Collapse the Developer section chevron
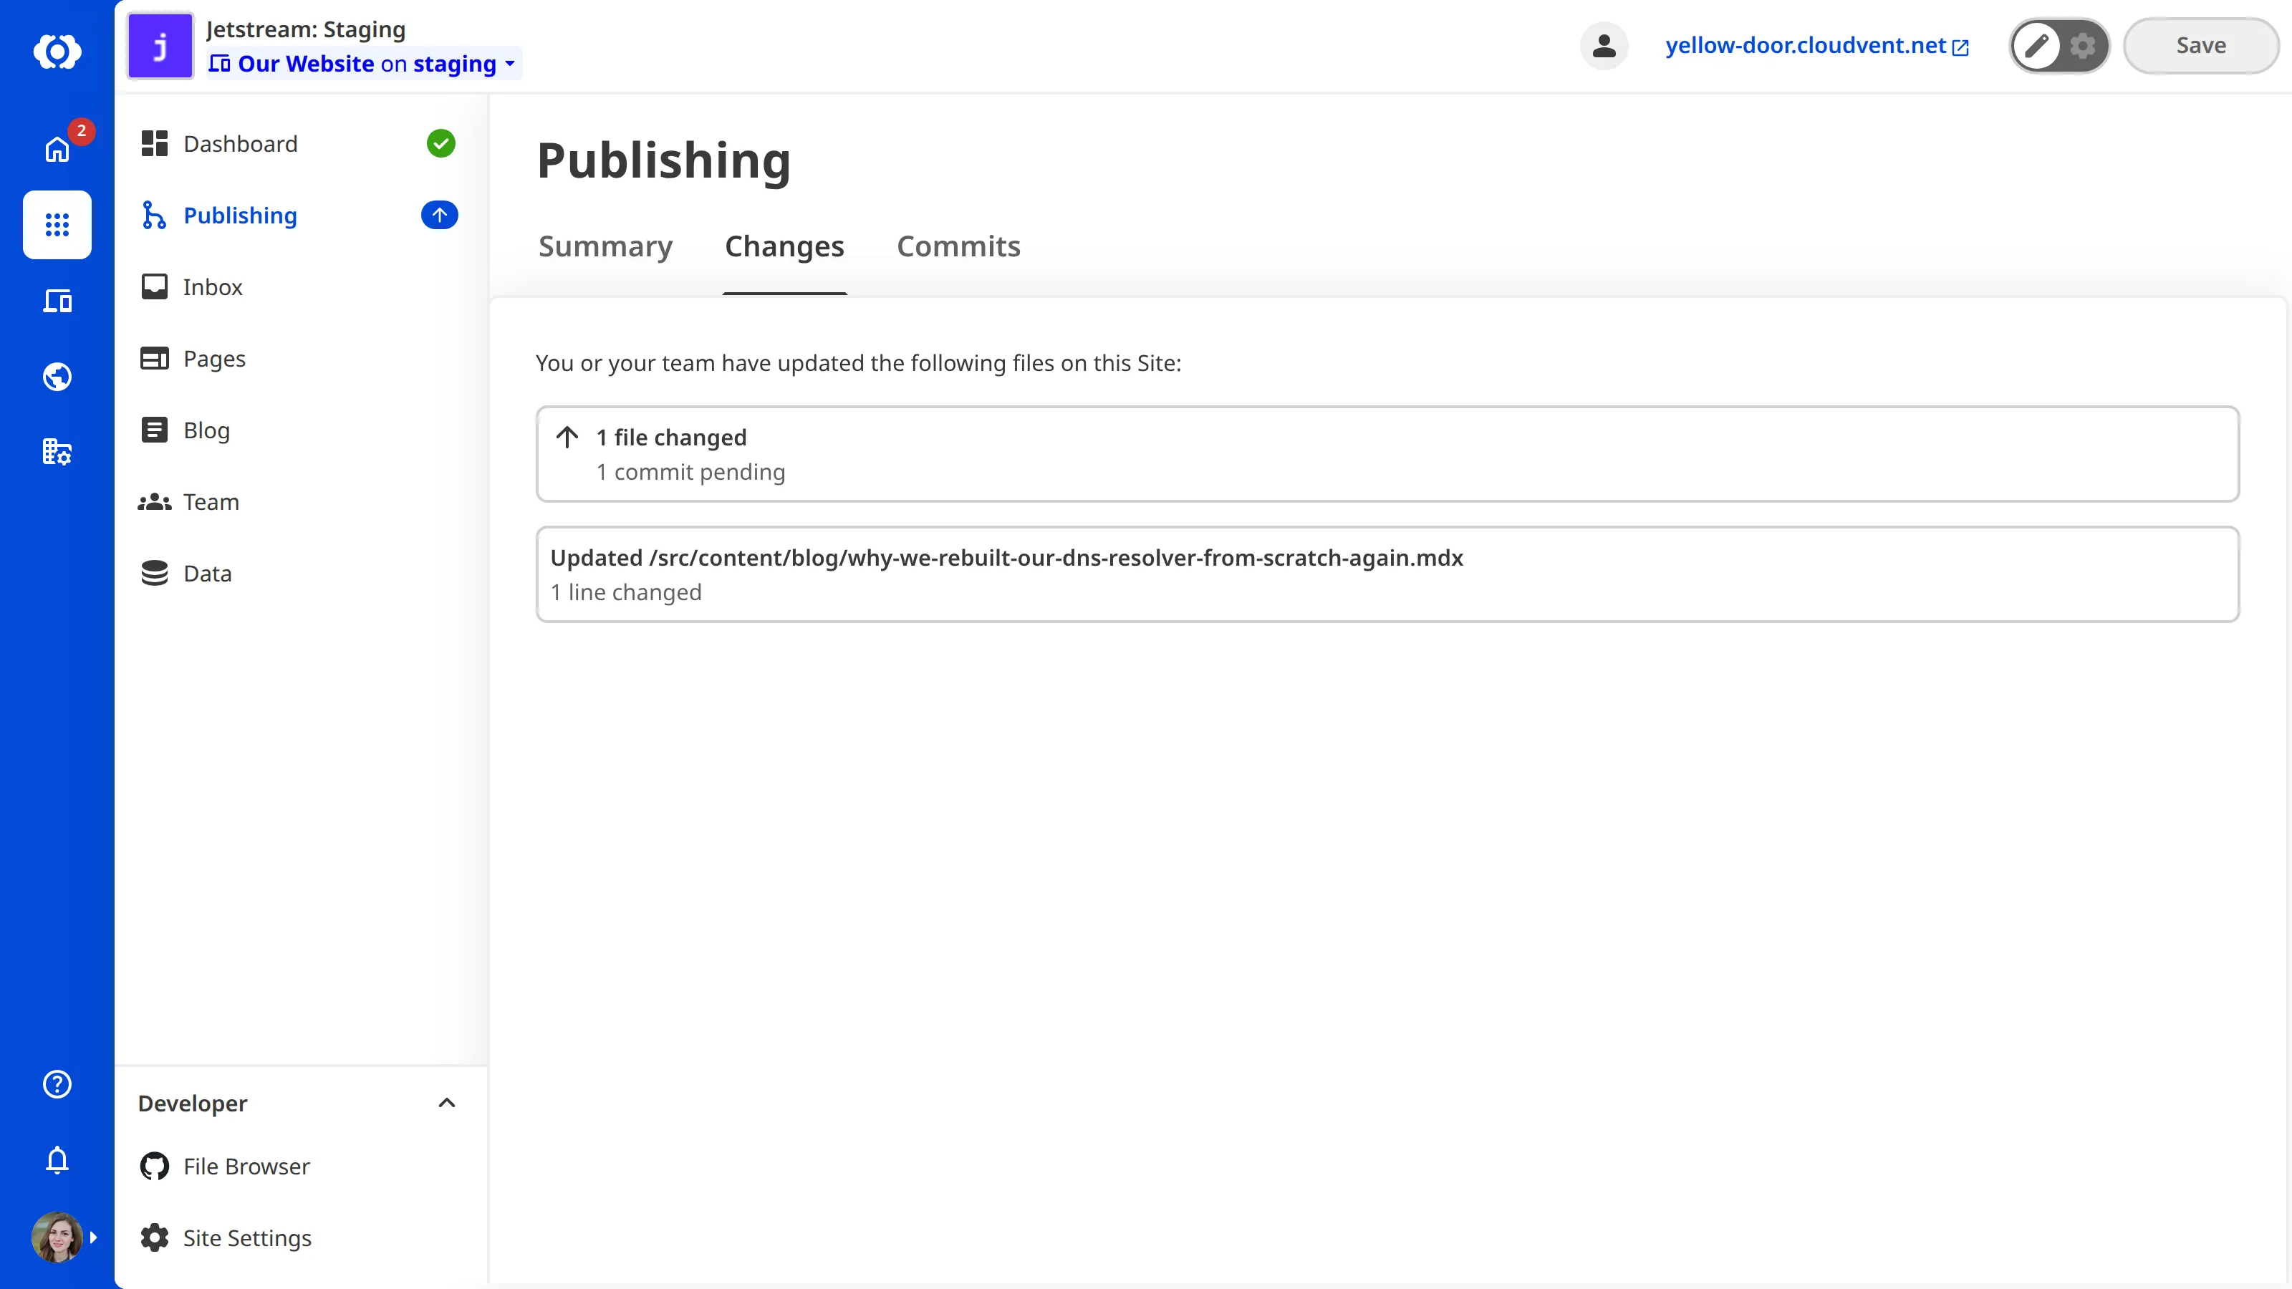This screenshot has width=2292, height=1289. 447,1103
